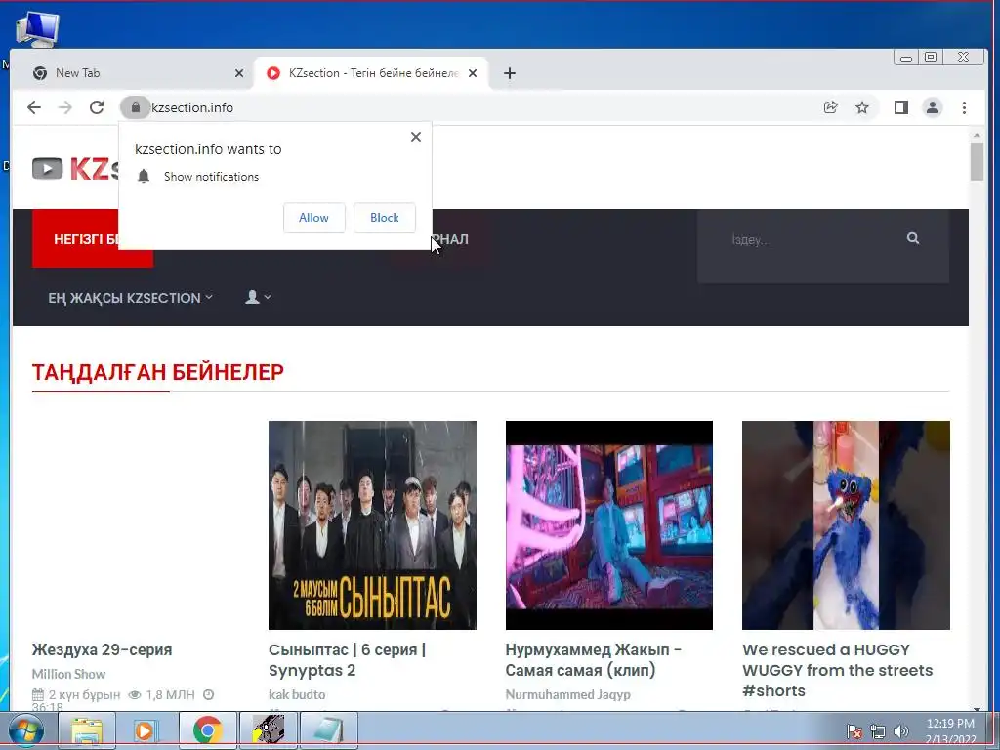This screenshot has width=1000, height=750.
Task: Expand ЕҢ ЖАҚСЫ KZSECTION dropdown menu
Action: (130, 298)
